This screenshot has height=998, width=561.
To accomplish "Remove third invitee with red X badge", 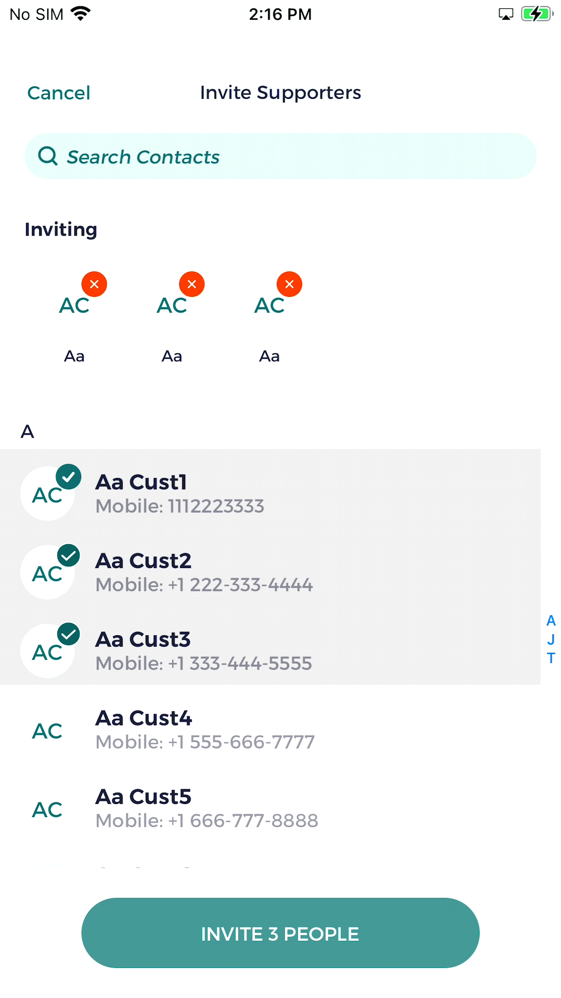I will point(289,284).
